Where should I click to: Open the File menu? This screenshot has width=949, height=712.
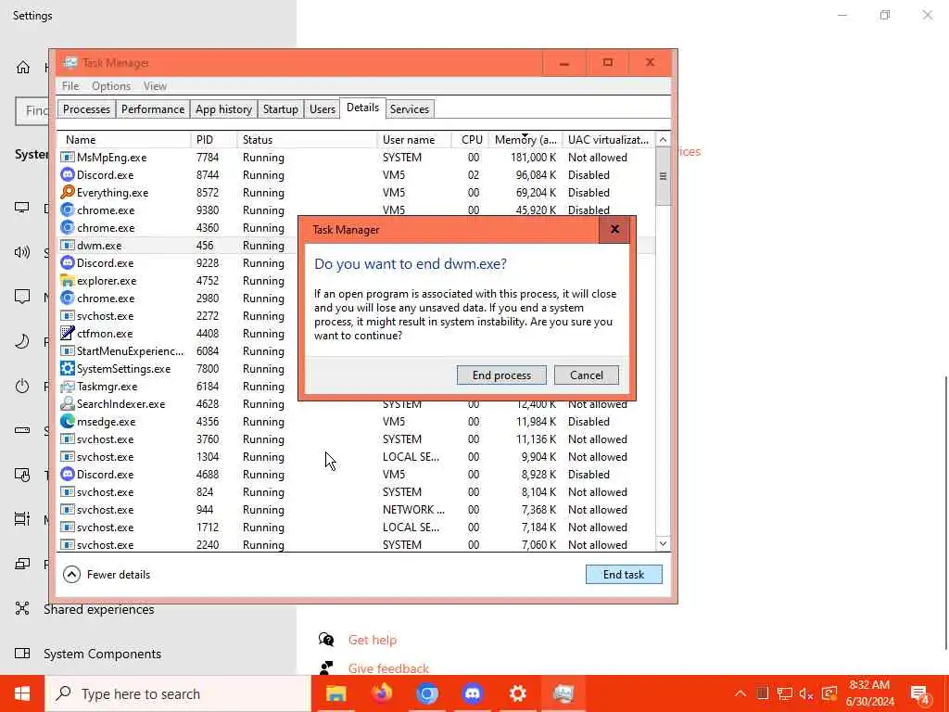point(70,86)
